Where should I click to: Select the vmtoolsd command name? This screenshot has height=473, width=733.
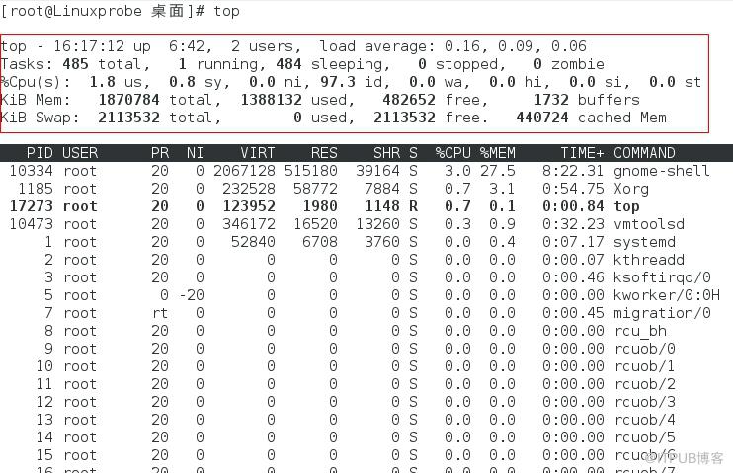pos(649,224)
